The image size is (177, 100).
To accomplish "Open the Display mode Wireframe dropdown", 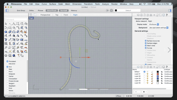I will (154, 24).
